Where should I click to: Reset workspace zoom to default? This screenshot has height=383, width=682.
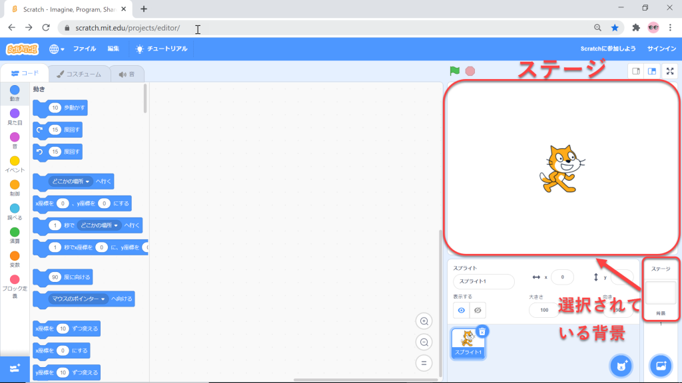tap(424, 363)
